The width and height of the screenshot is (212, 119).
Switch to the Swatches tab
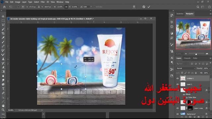point(180,14)
